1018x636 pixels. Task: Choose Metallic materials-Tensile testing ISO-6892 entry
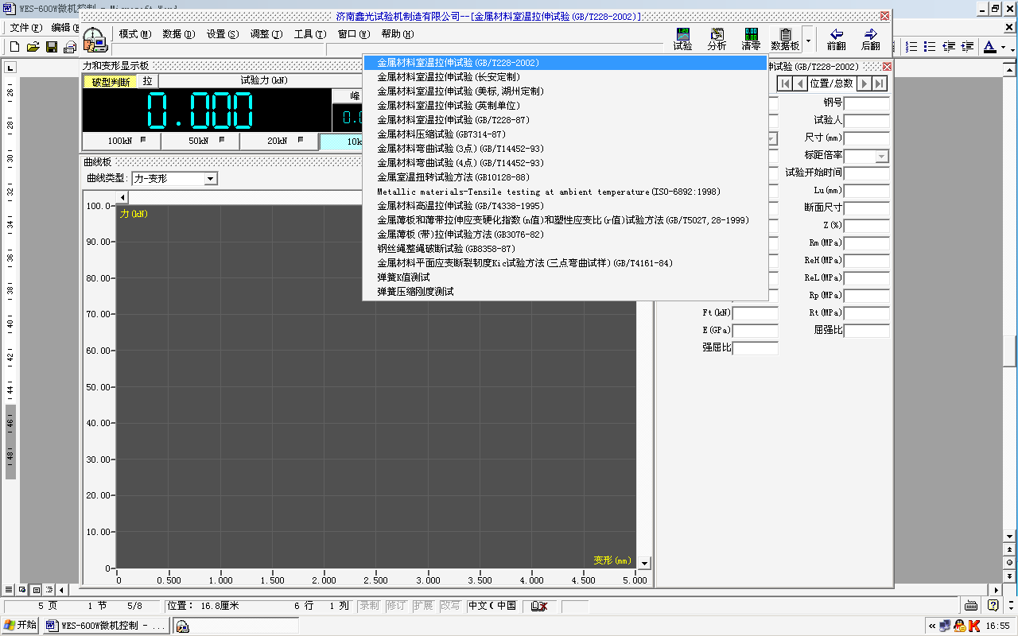[x=565, y=192]
